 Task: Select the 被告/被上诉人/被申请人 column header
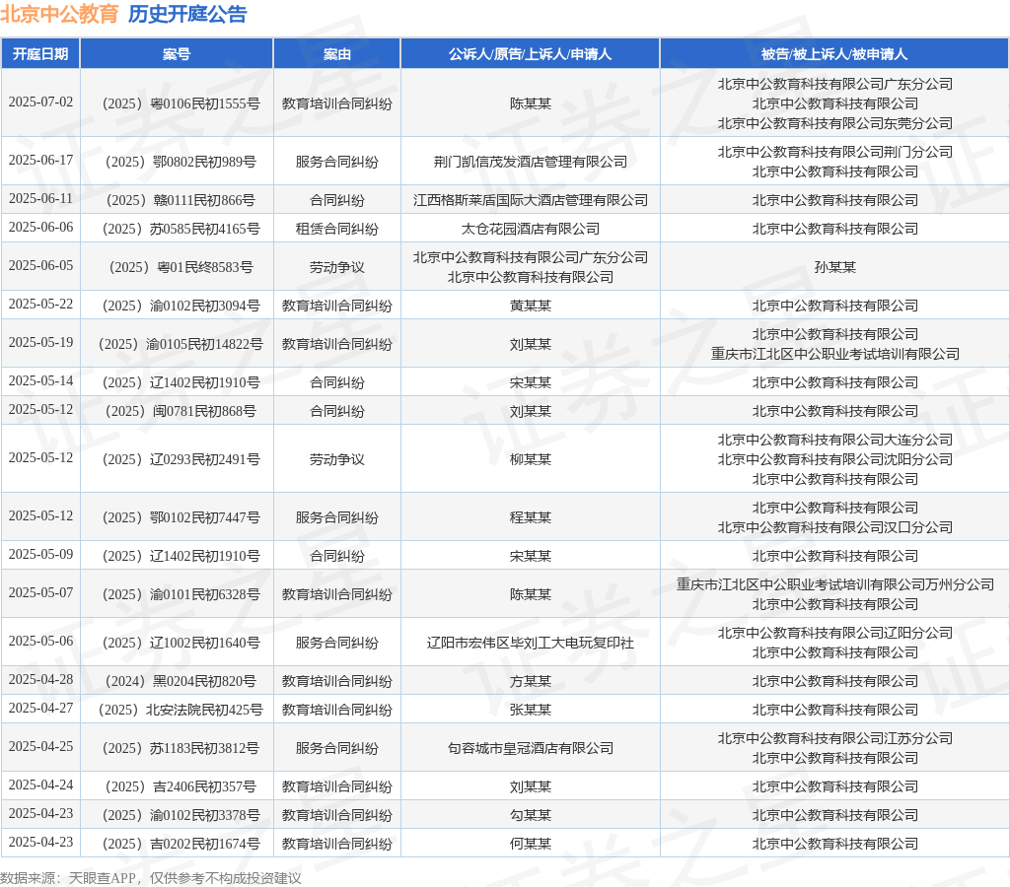pos(834,54)
